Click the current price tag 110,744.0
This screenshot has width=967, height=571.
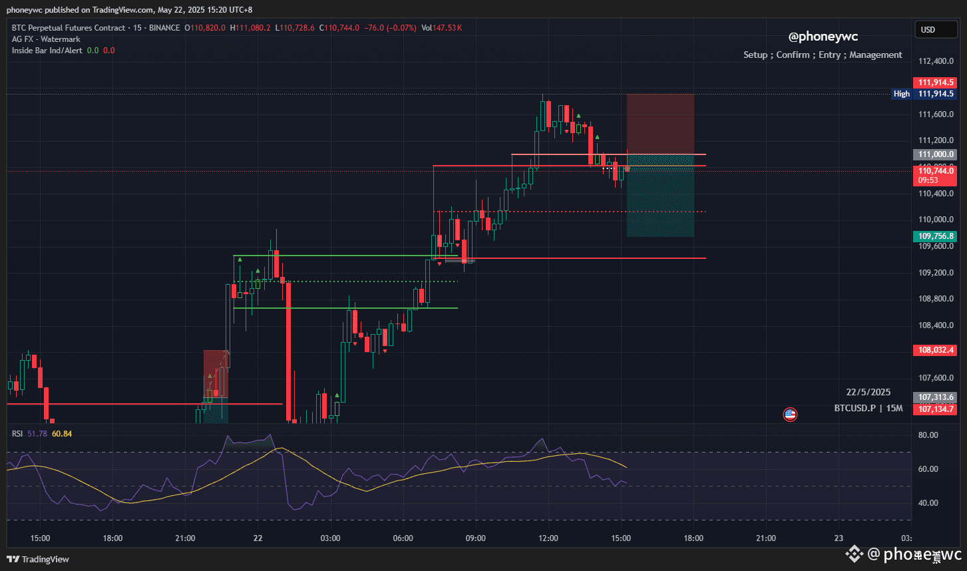click(x=936, y=171)
